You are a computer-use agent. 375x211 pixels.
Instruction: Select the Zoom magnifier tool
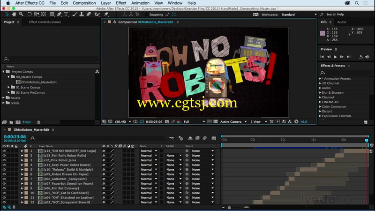click(x=21, y=15)
